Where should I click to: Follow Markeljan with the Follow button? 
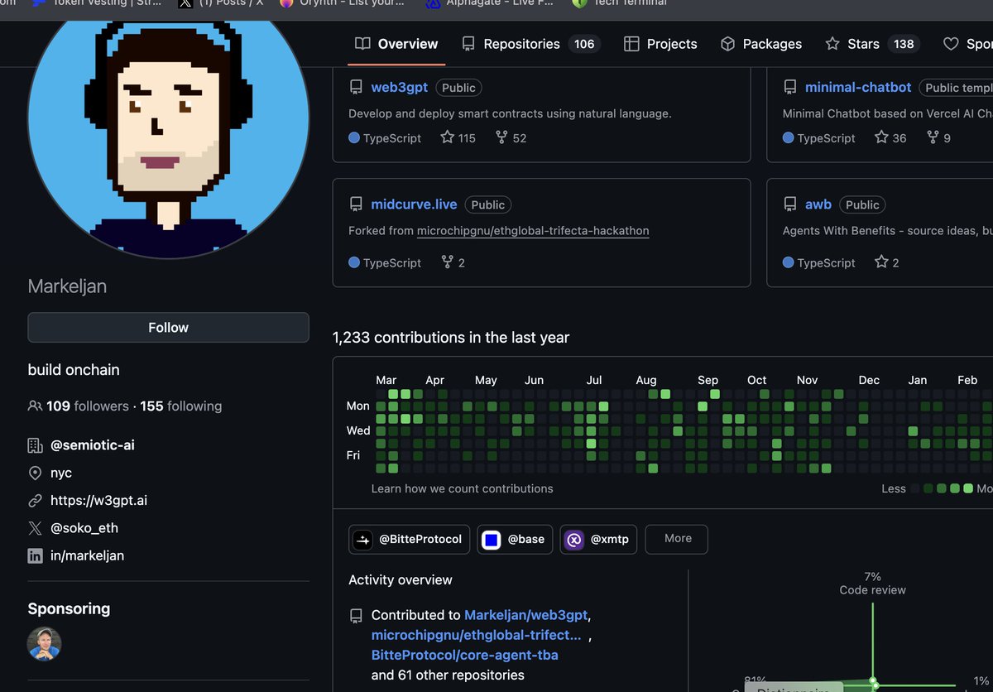(168, 327)
